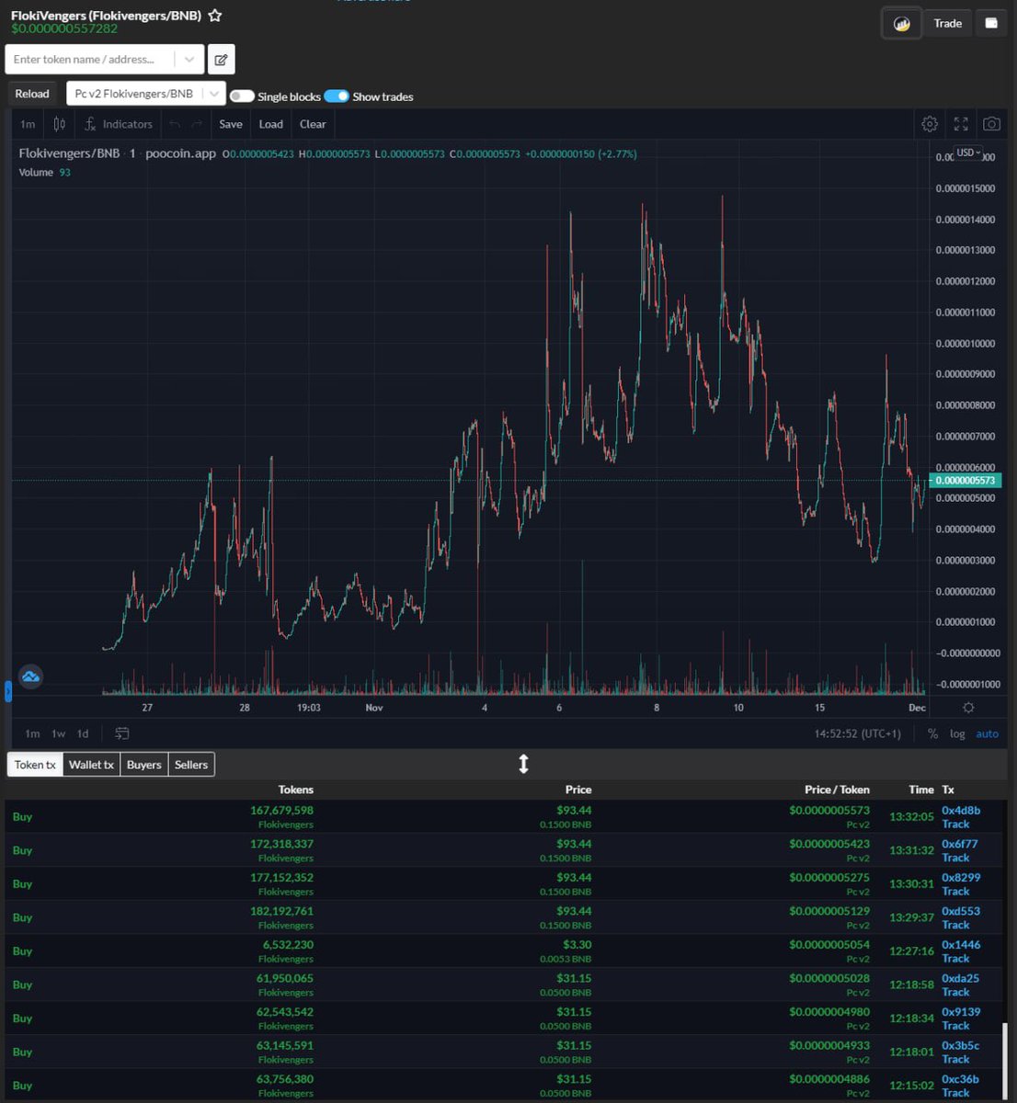Toggle Single blocks switch
Image resolution: width=1017 pixels, height=1103 pixels.
[x=242, y=97]
